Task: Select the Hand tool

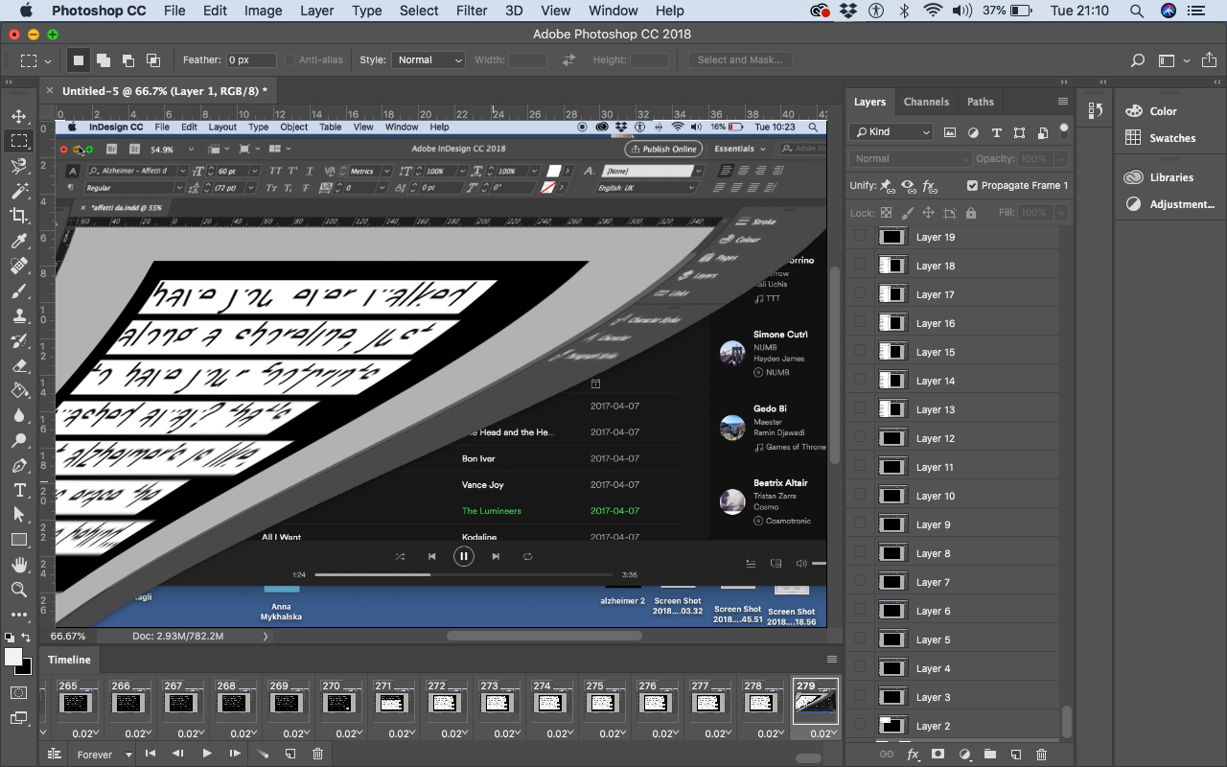Action: [x=19, y=565]
